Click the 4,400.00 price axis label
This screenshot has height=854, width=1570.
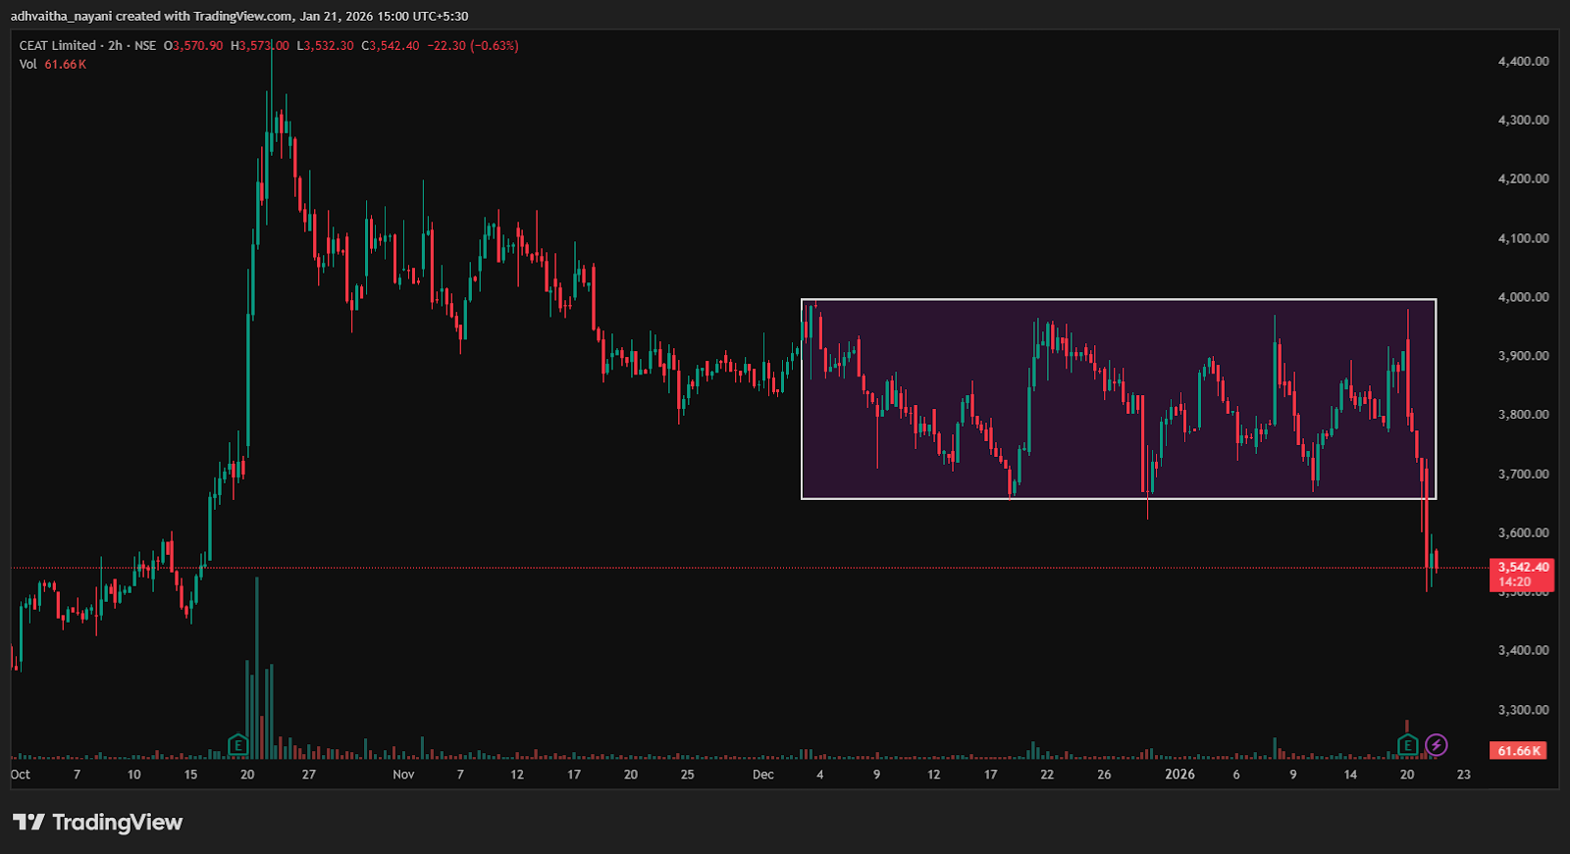[x=1523, y=61]
